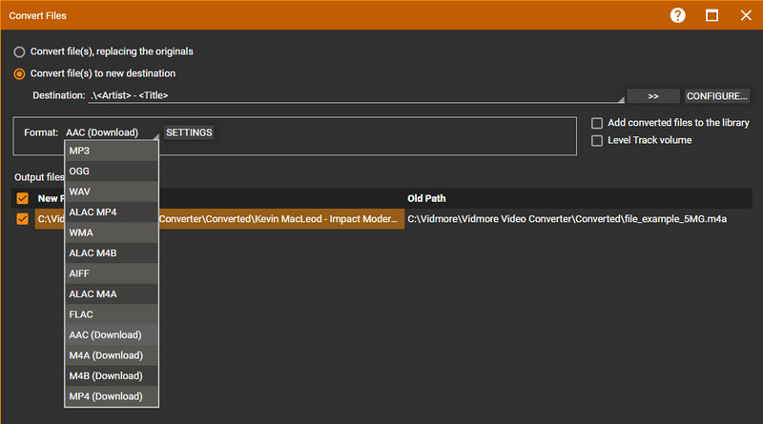The width and height of the screenshot is (763, 424).
Task: Close the Convert Files dialog
Action: pos(745,15)
